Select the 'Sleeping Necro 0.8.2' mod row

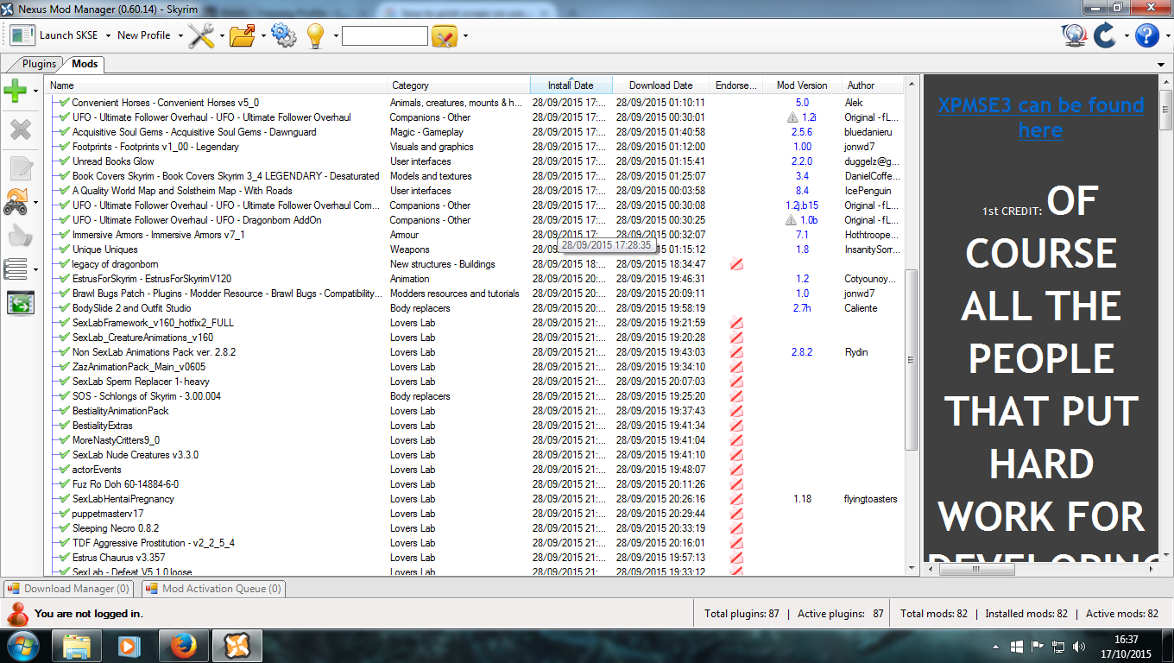click(475, 528)
